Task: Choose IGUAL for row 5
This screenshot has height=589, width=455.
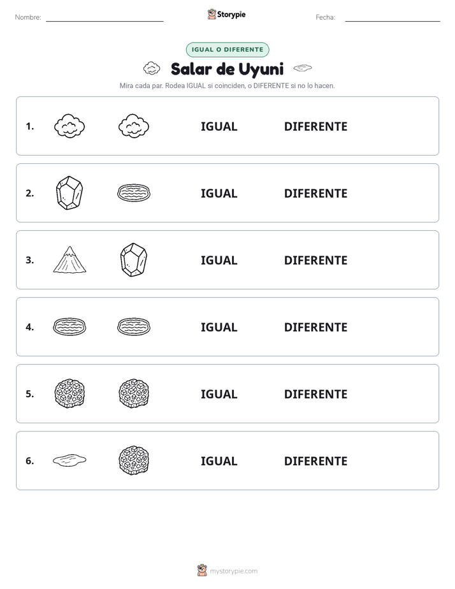Action: pos(219,394)
